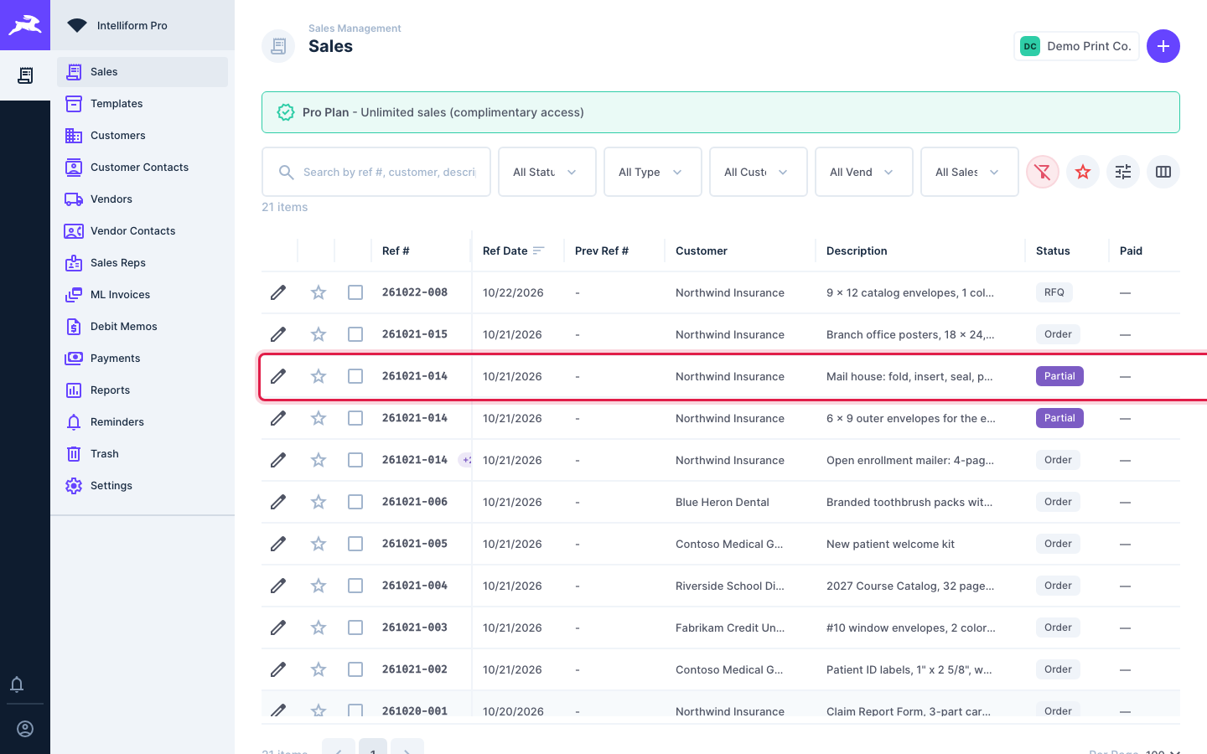This screenshot has height=754, width=1207.
Task: Click the Vendors truck icon
Action: tap(74, 199)
